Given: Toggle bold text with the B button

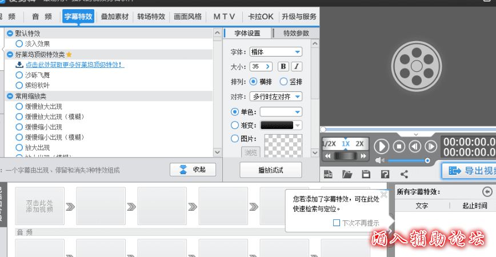Looking at the screenshot, I should pos(283,67).
